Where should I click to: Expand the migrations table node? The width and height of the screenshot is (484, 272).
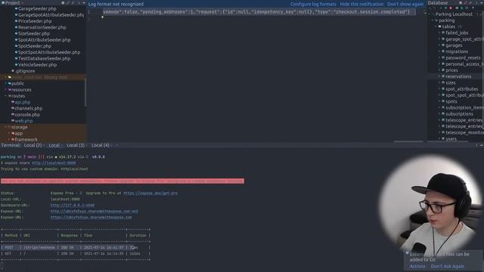(439, 51)
